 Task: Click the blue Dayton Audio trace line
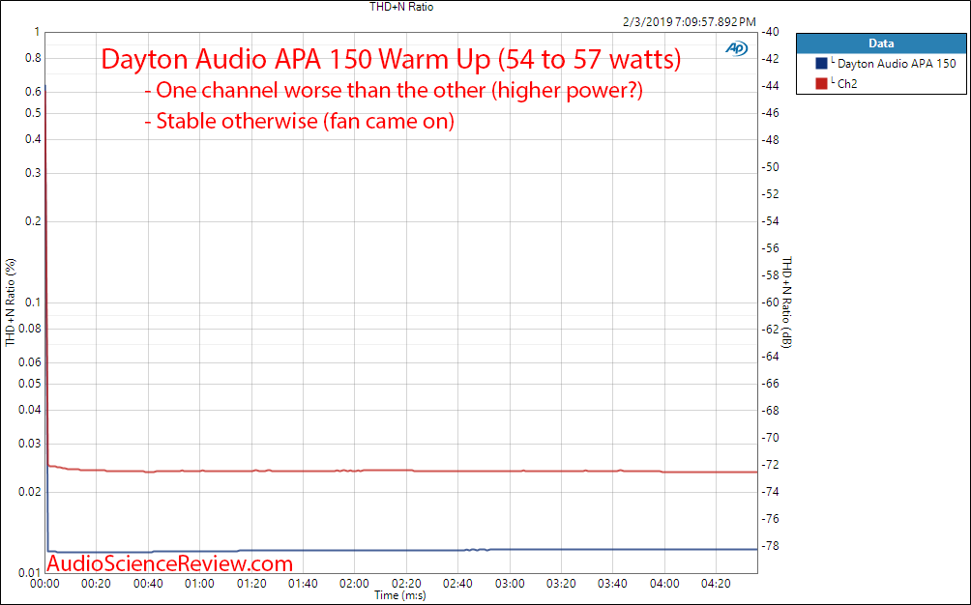click(402, 550)
